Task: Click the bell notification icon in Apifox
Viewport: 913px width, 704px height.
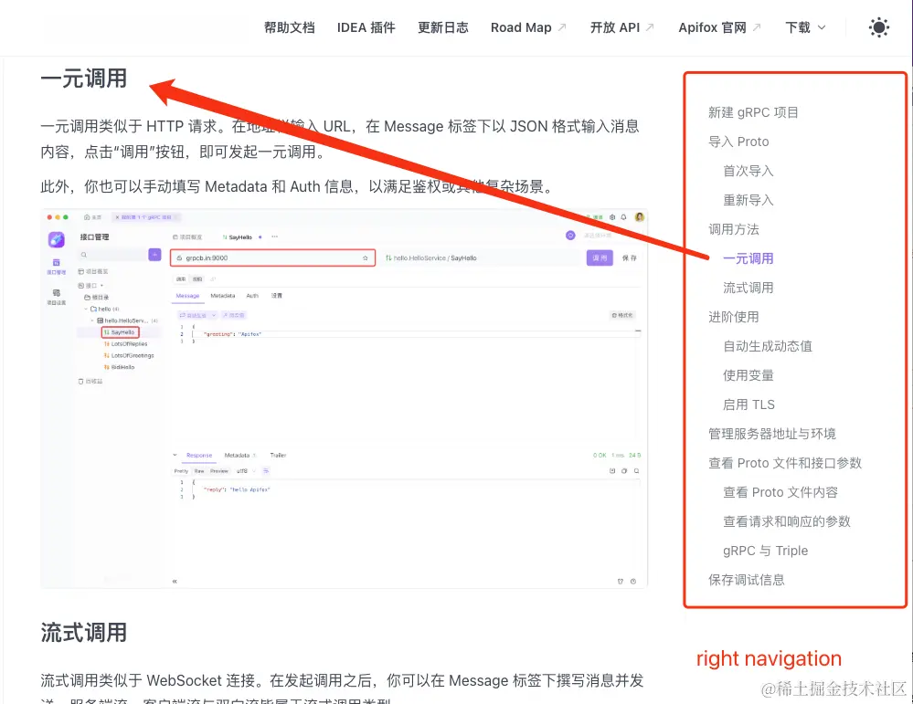Action: [x=623, y=217]
